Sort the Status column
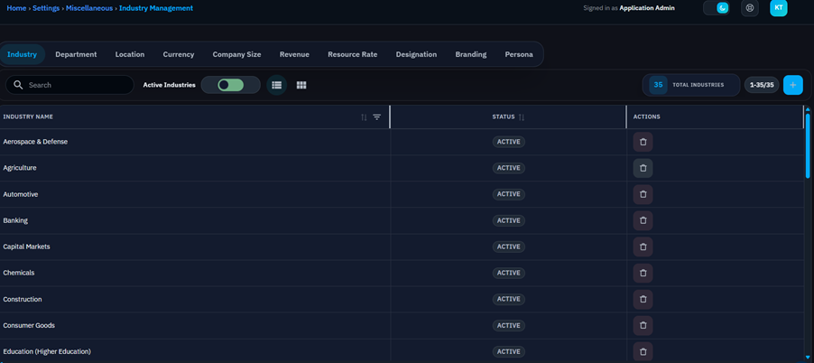Image resolution: width=814 pixels, height=363 pixels. [522, 117]
